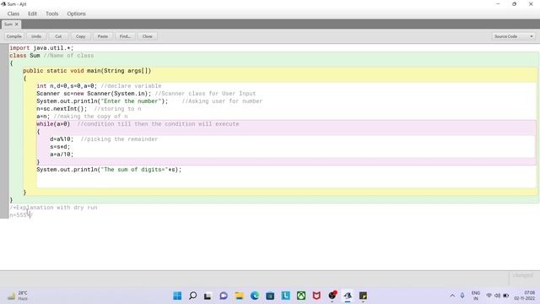
Task: Open the Xbox app on taskbar
Action: 301,296
